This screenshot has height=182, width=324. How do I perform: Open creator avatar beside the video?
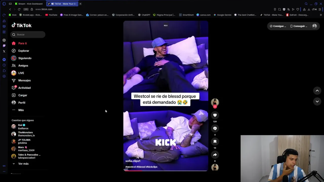coord(215,102)
